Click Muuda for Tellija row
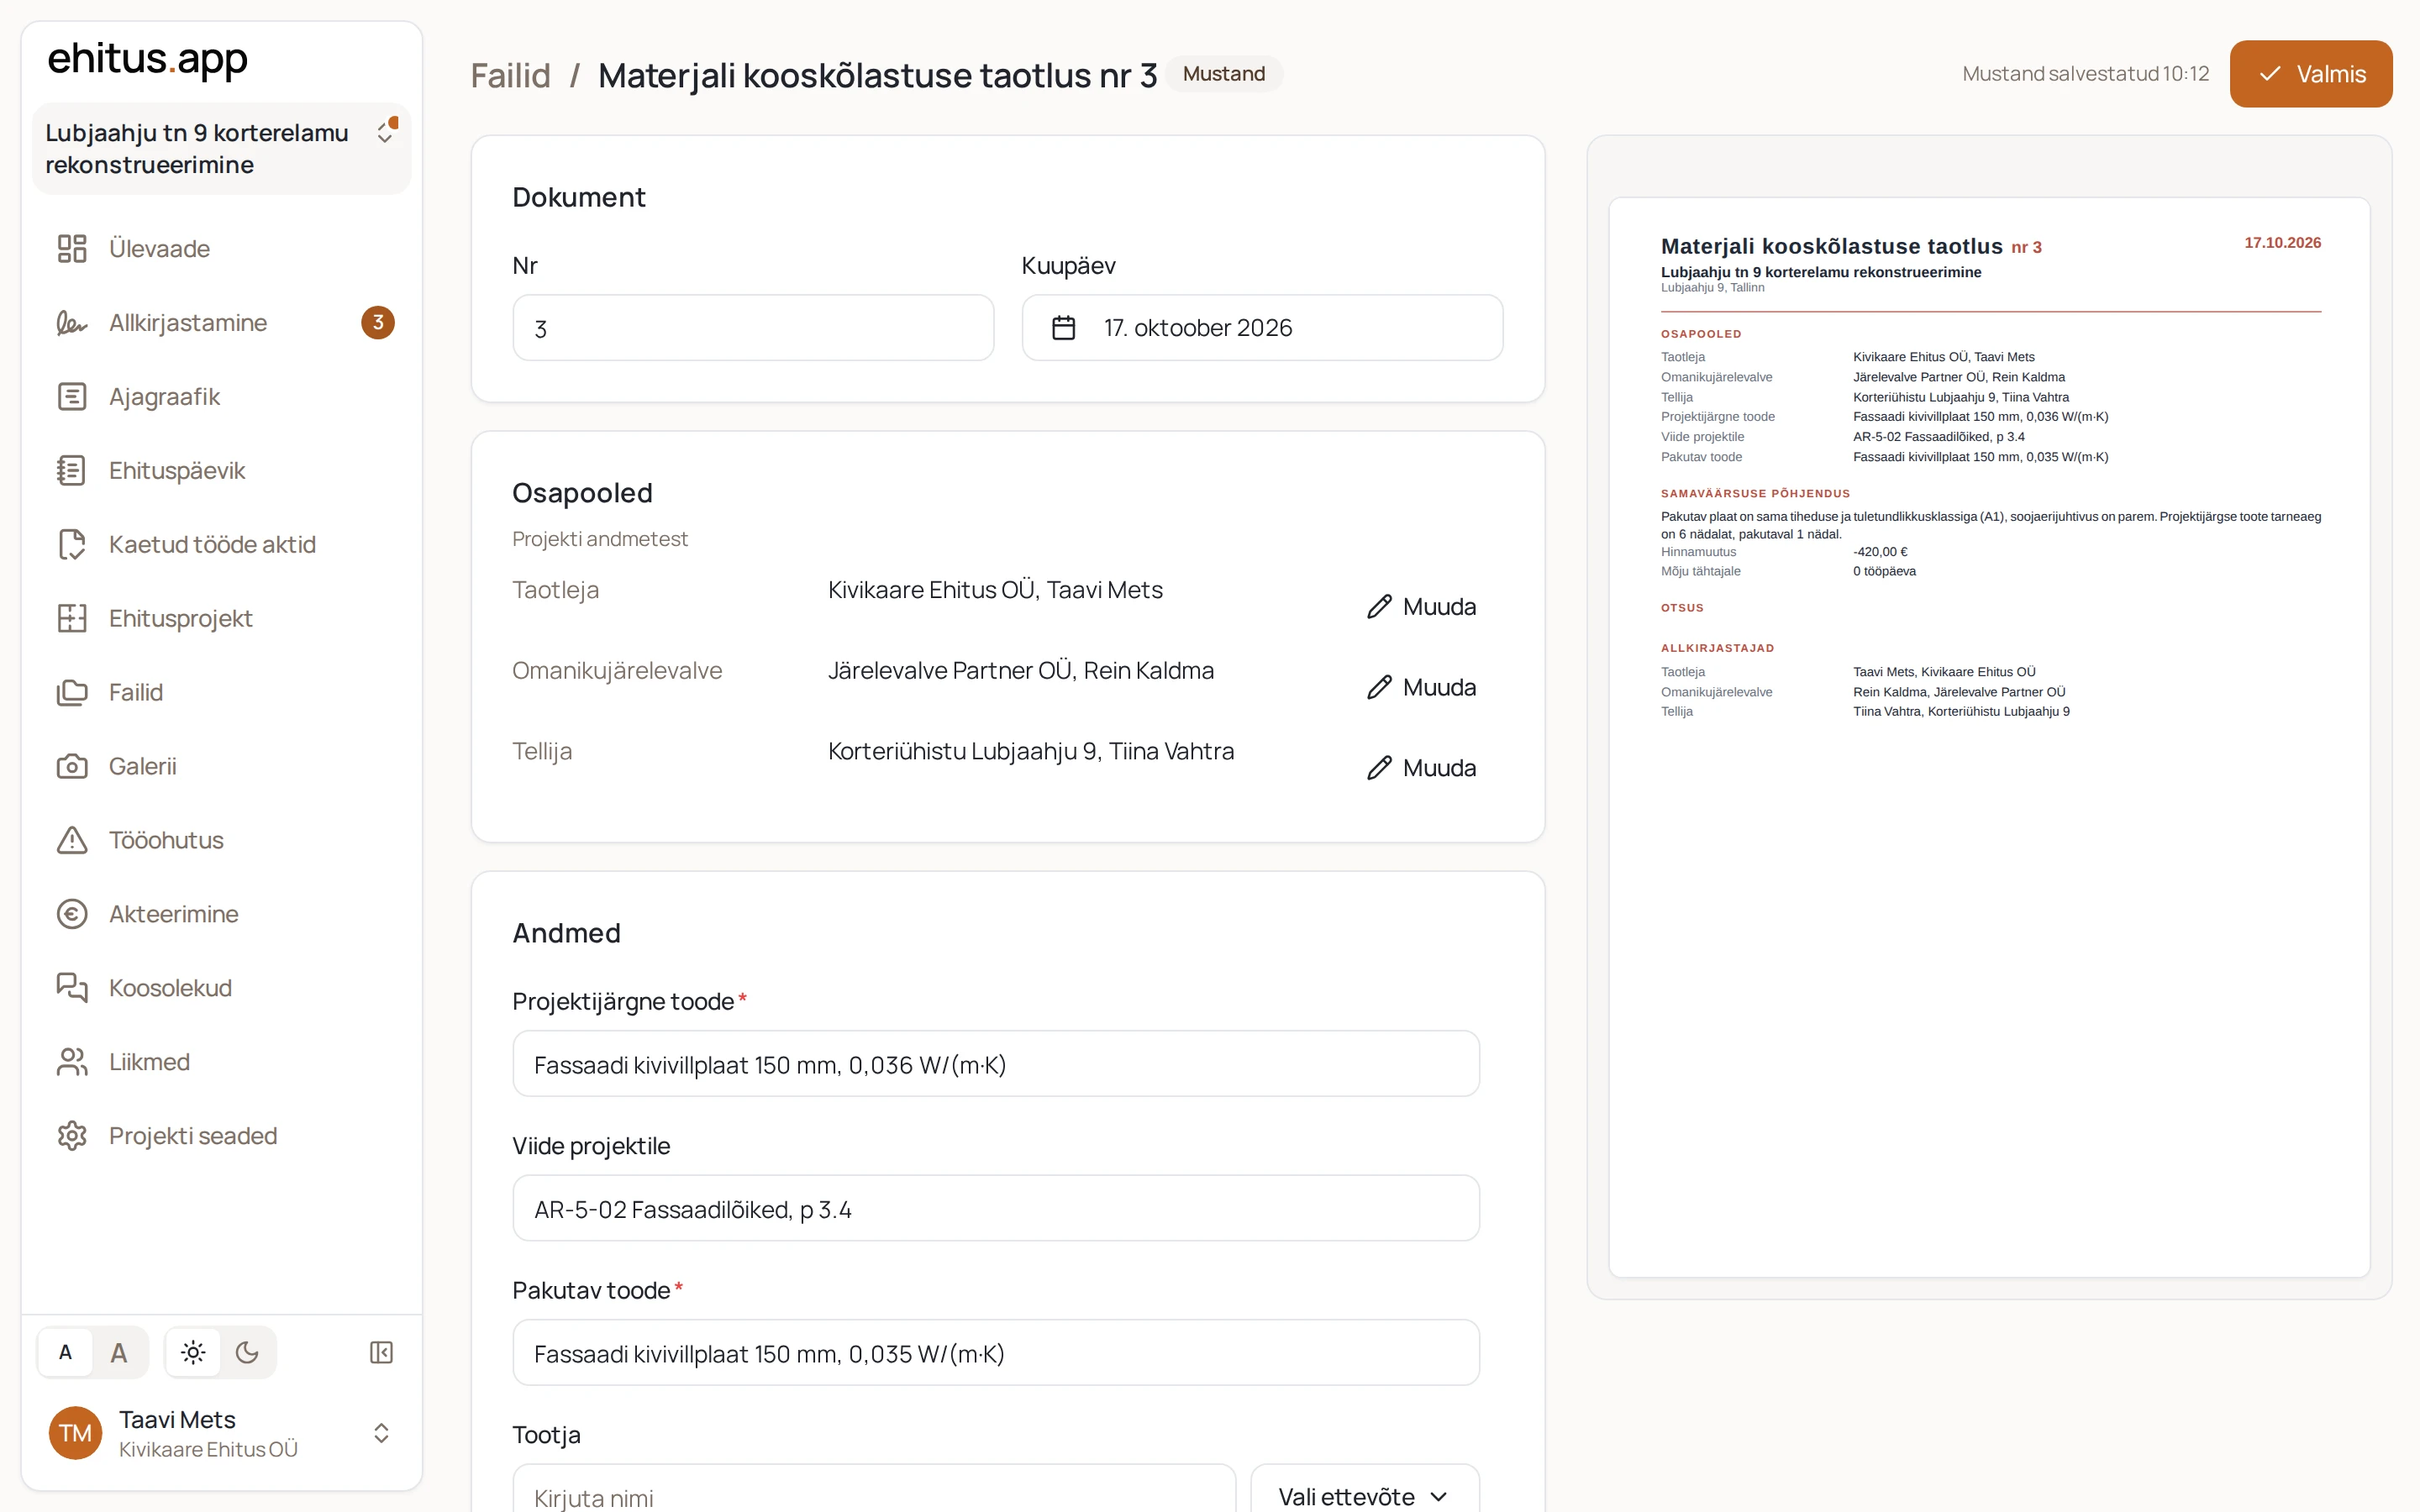This screenshot has height=1512, width=2420. [1421, 767]
